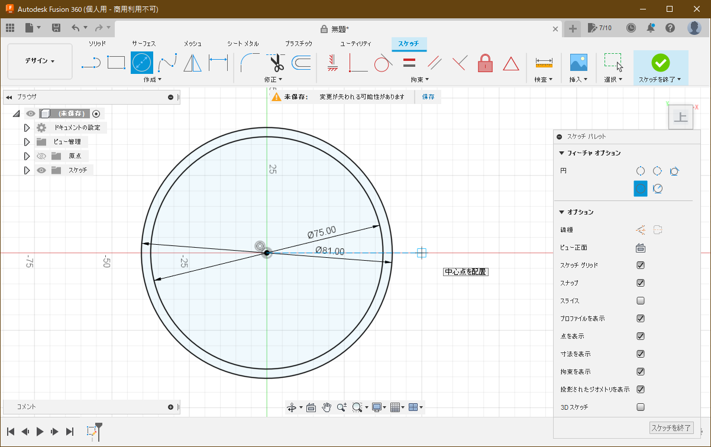Viewport: 711px width, 447px height.
Task: Click the スケッチを終了 button in palette
Action: coord(671,428)
